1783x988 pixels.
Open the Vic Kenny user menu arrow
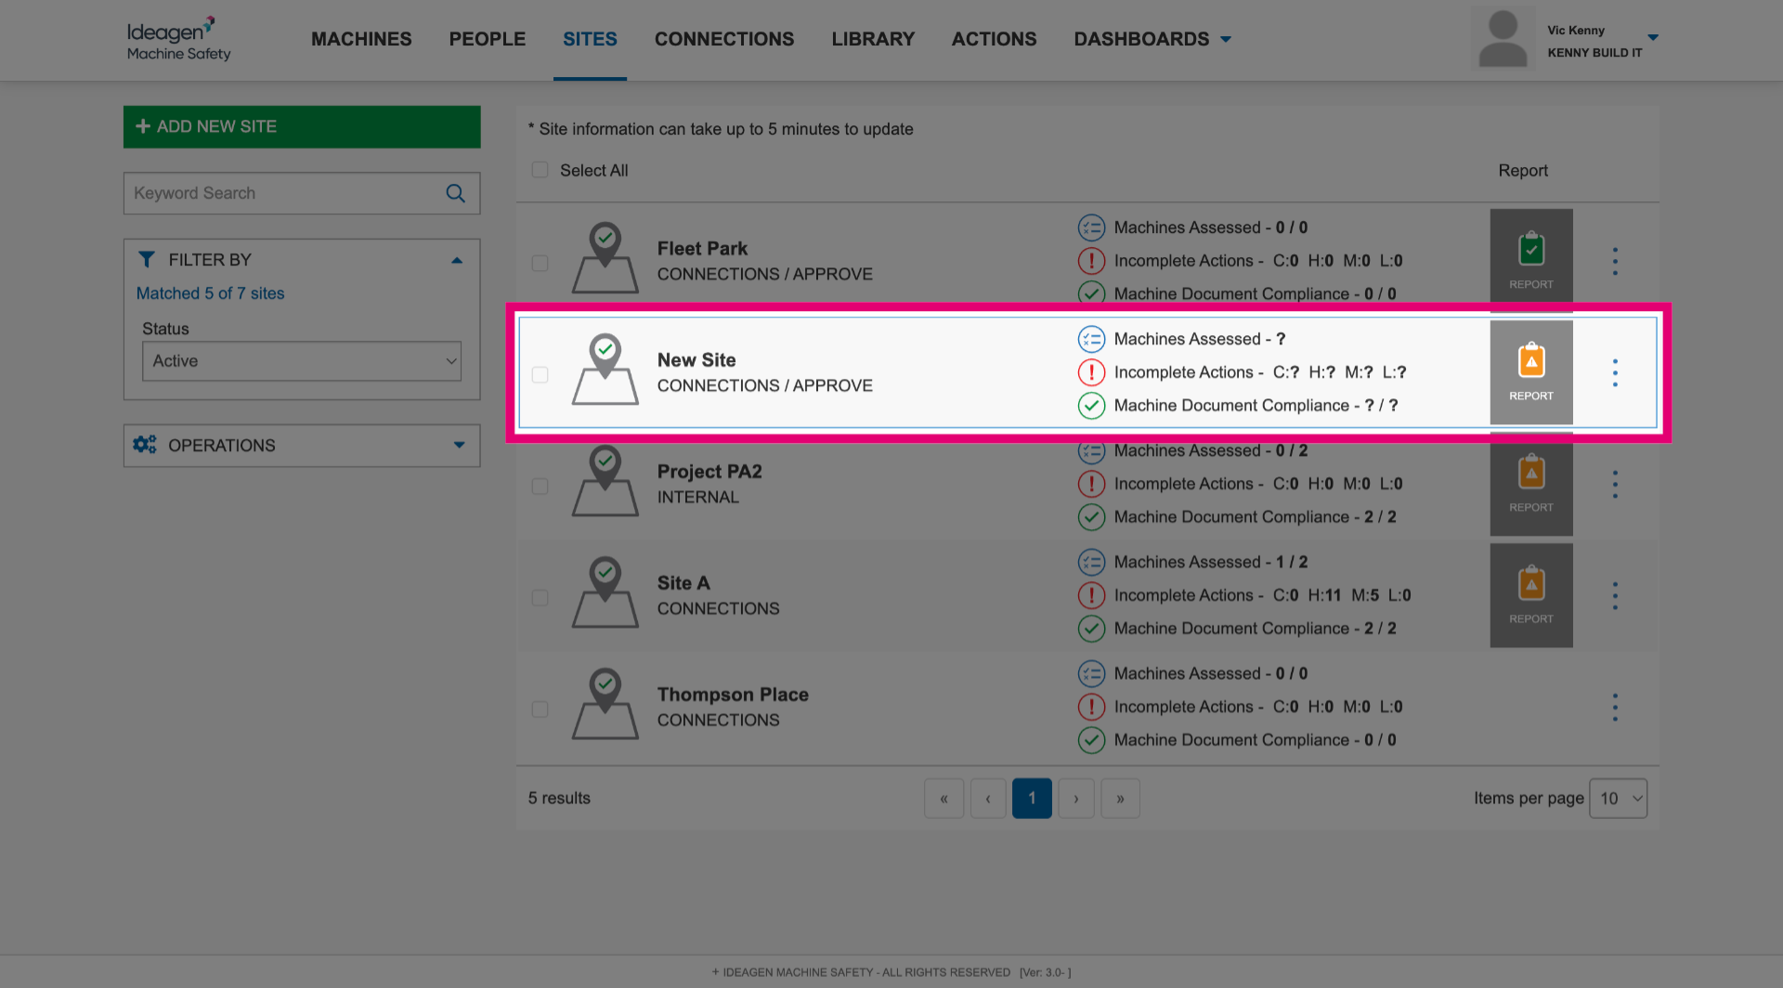[1653, 37]
